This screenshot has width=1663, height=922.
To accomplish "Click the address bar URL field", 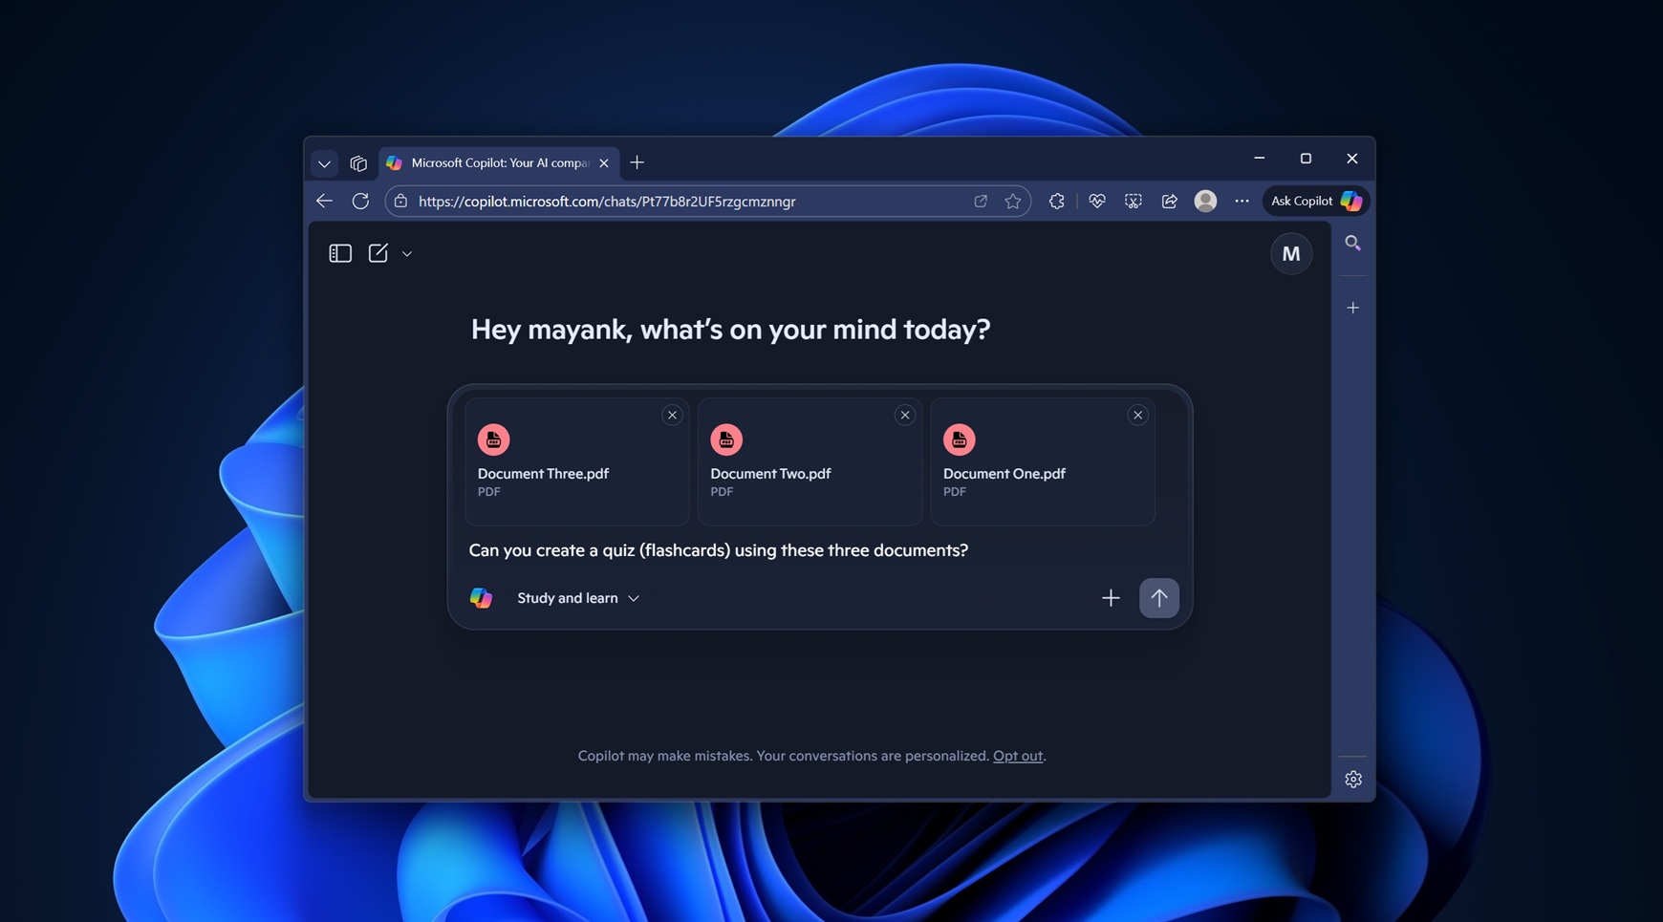I will pyautogui.click(x=669, y=201).
